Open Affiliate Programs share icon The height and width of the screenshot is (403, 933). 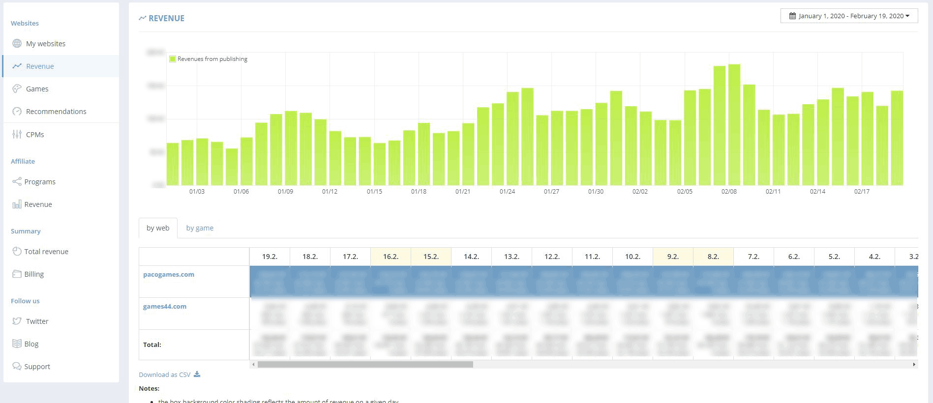[x=17, y=181]
